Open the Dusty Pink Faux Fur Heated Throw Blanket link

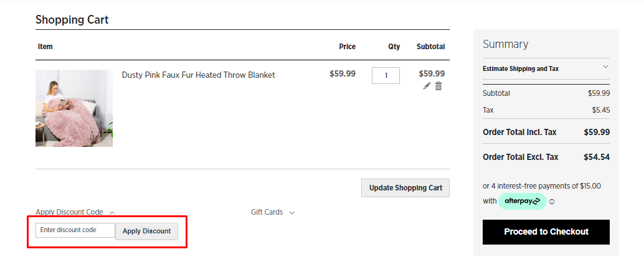pos(198,75)
